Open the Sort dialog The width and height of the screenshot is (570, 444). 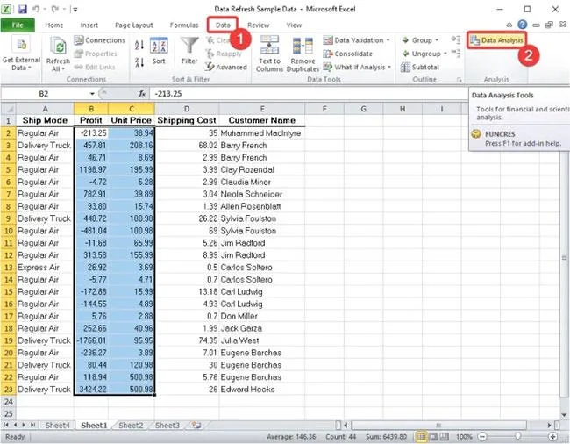pyautogui.click(x=159, y=51)
